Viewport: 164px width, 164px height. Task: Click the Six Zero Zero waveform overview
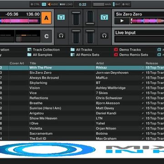(x=147, y=21)
